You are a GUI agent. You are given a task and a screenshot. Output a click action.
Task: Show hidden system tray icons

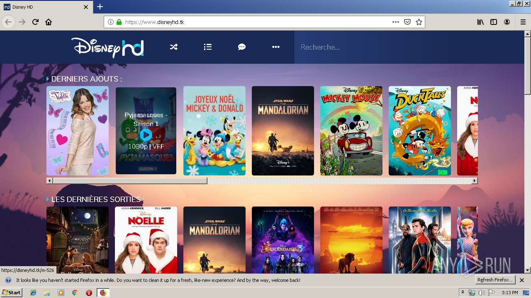(x=463, y=293)
